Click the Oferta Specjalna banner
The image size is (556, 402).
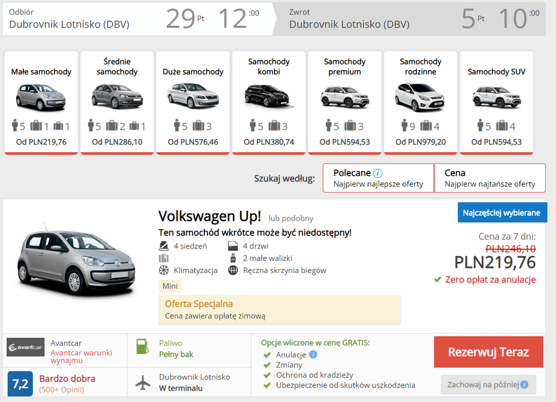(x=280, y=310)
